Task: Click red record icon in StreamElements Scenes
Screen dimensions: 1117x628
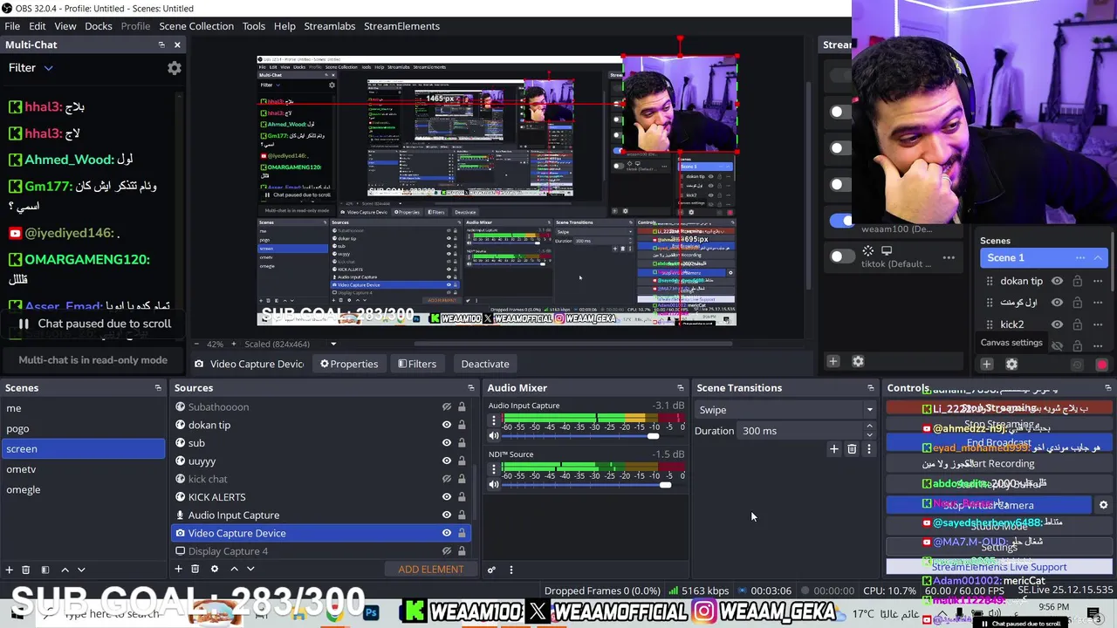Action: pos(1102,365)
